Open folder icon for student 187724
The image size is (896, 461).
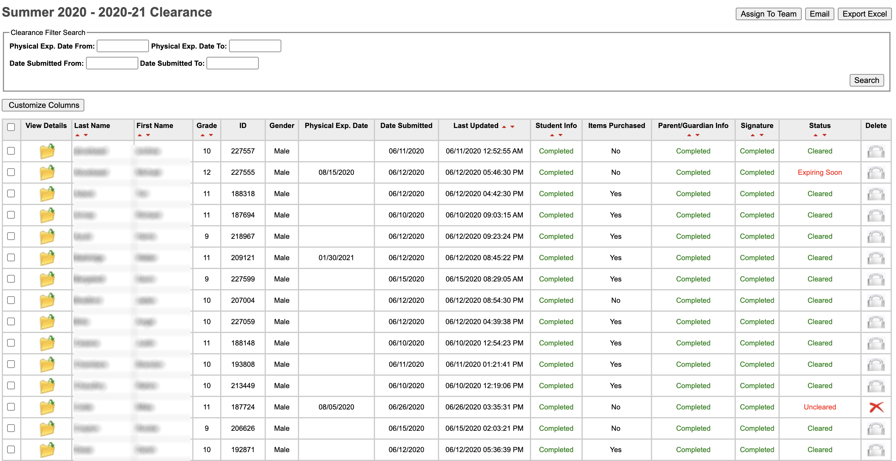click(47, 407)
